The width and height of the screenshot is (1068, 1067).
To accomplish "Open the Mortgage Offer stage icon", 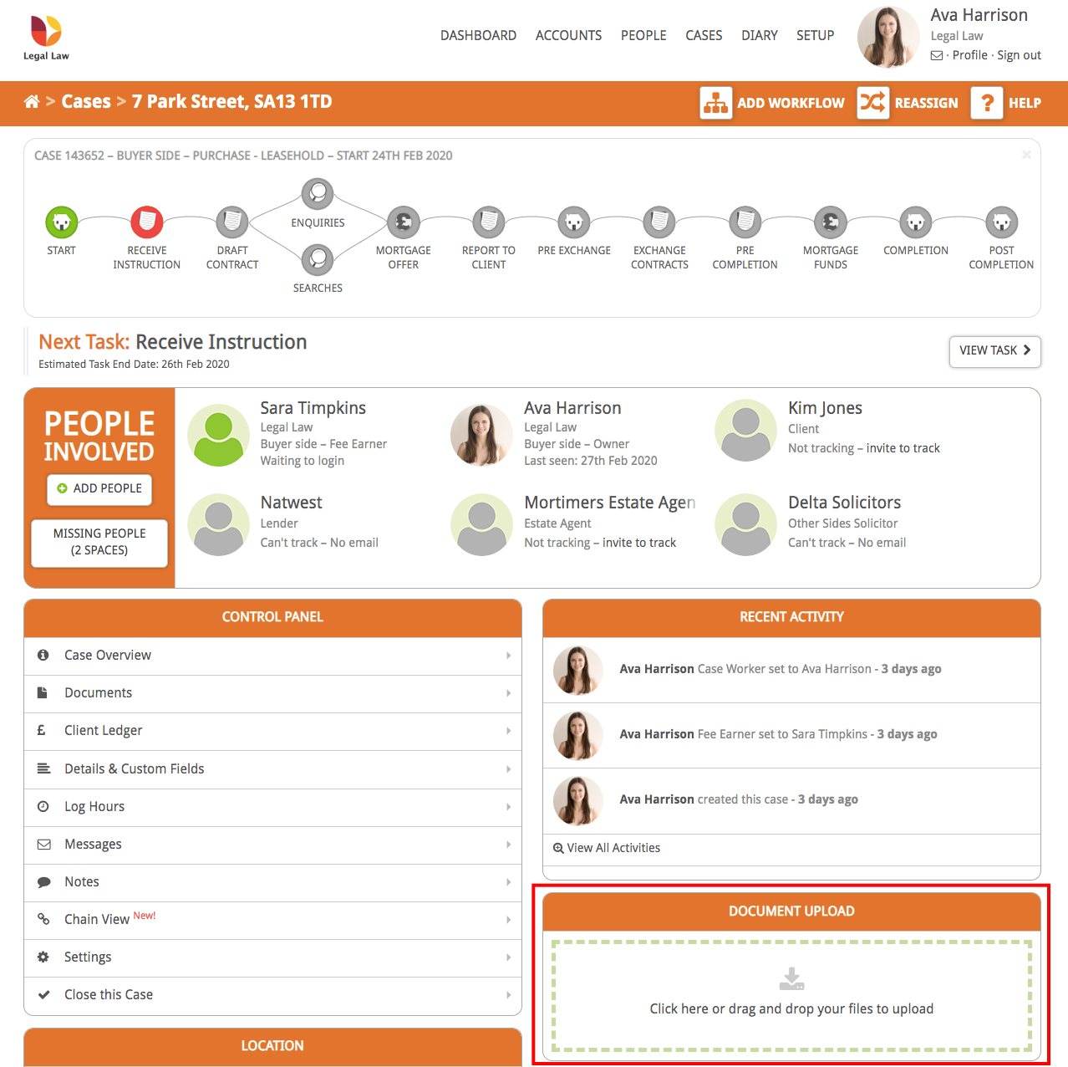I will tap(404, 222).
